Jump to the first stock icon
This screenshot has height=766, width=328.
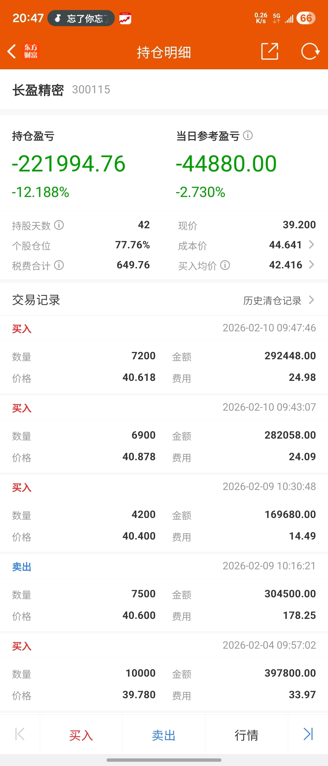pyautogui.click(x=20, y=734)
